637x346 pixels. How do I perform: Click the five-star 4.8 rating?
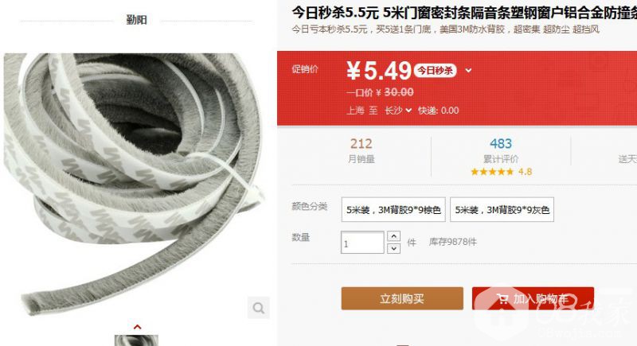[501, 172]
